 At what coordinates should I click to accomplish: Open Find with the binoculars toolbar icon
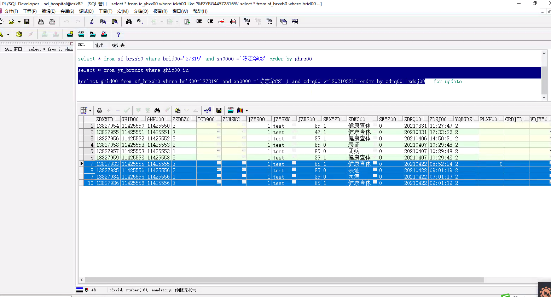coord(129,22)
